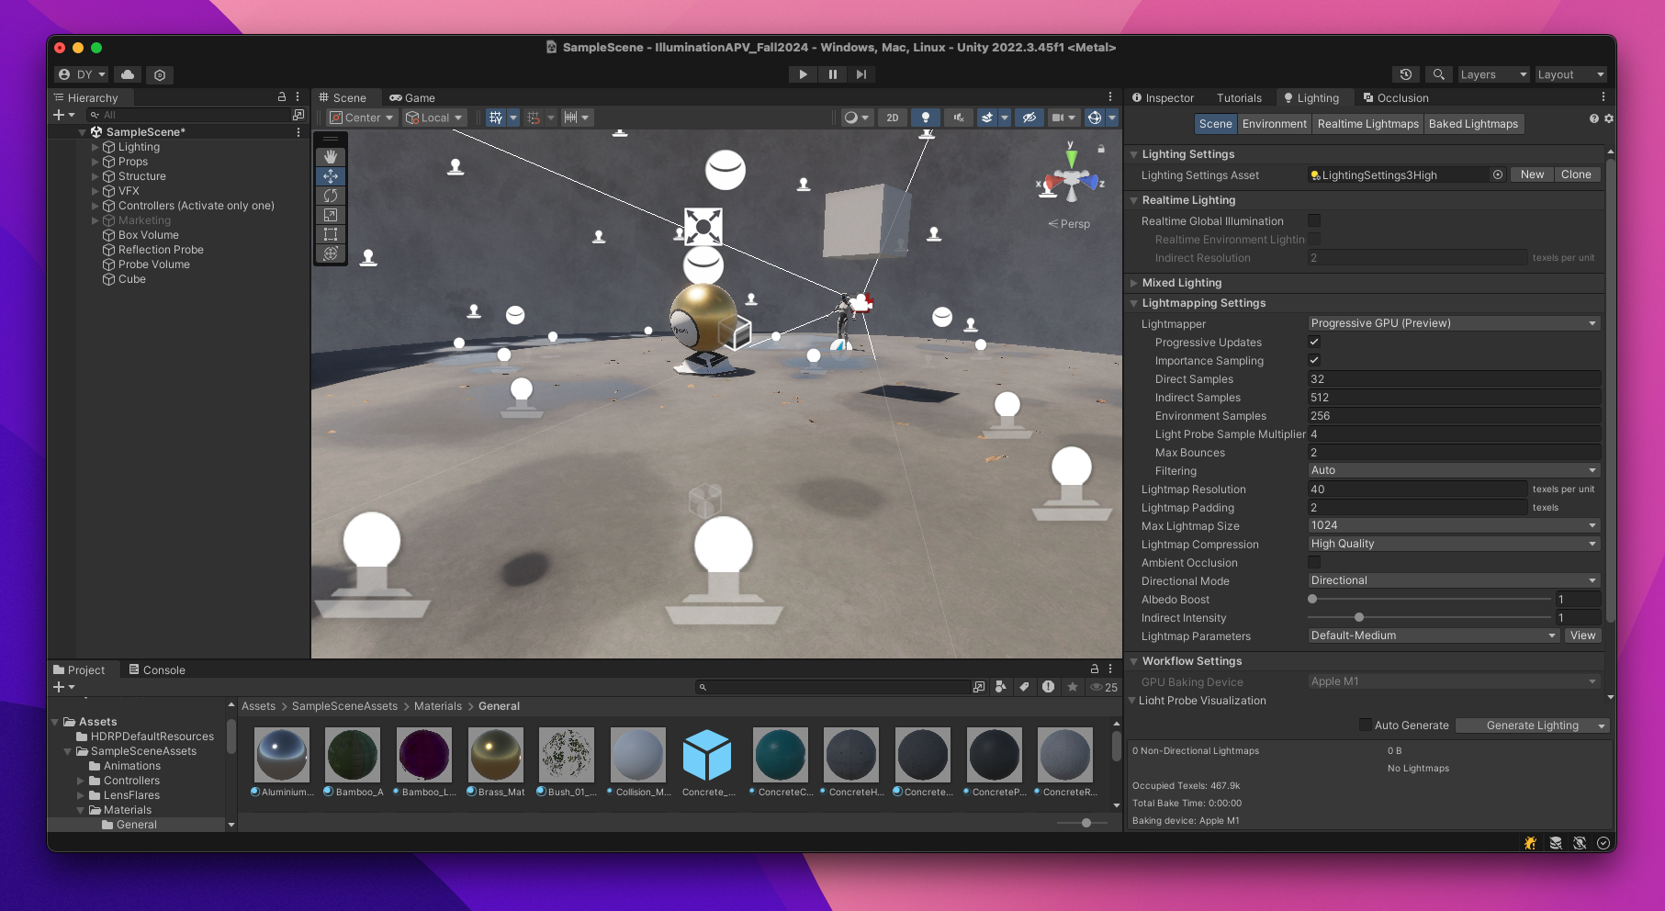Screen dimensions: 1665x911
Task: Uncheck Importance Sampling
Action: tap(1314, 360)
